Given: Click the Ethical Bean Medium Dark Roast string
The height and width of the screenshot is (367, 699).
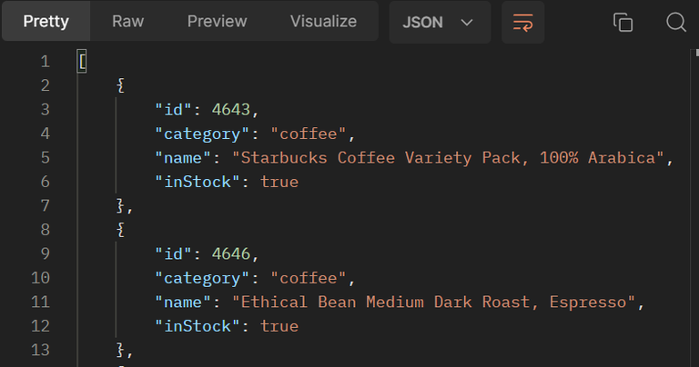Looking at the screenshot, I should (x=434, y=303).
